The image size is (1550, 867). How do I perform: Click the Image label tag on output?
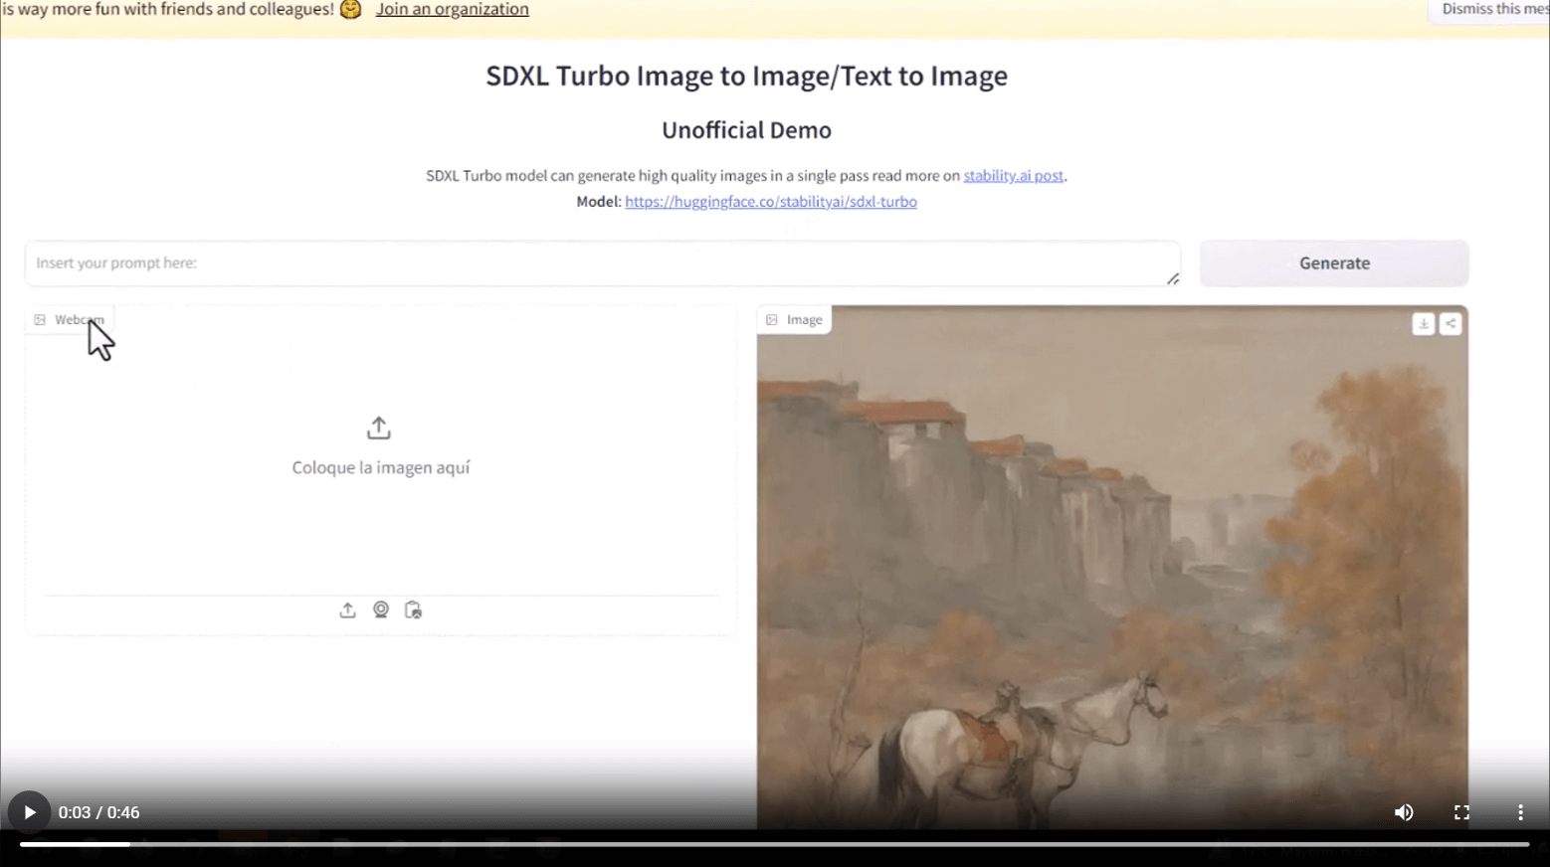click(794, 319)
